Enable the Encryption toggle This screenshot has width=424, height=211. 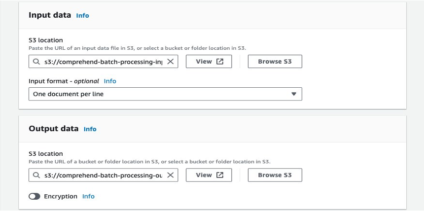[x=35, y=196]
